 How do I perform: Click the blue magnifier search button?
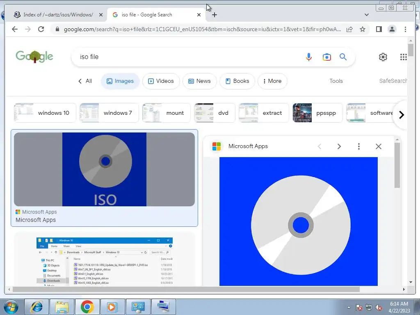point(343,57)
